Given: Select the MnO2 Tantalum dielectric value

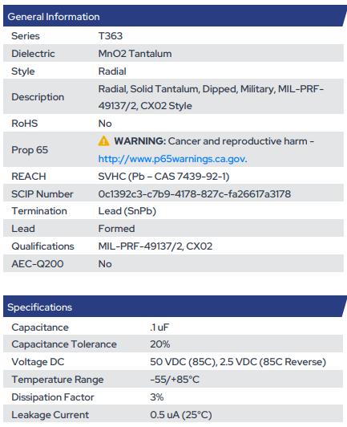Looking at the screenshot, I should point(135,54).
